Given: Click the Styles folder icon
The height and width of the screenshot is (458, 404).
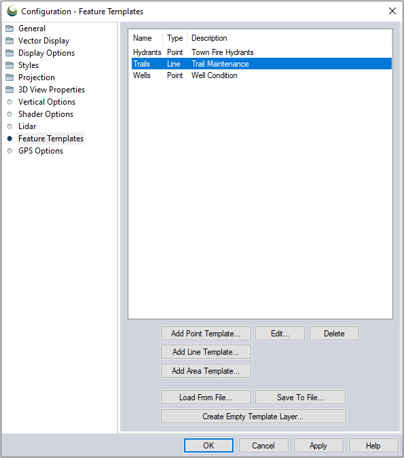Looking at the screenshot, I should tap(10, 65).
